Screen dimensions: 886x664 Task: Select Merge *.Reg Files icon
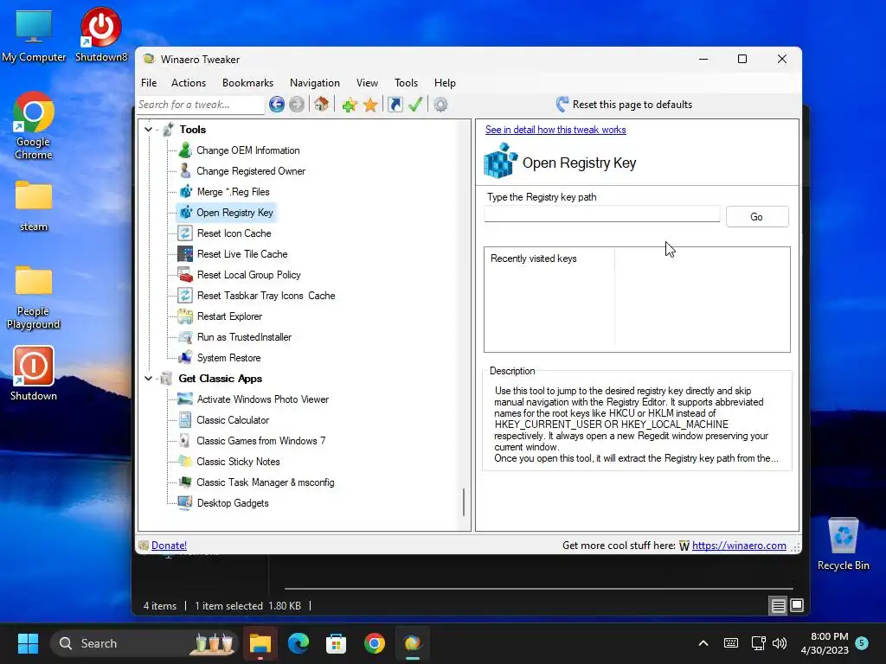point(185,192)
